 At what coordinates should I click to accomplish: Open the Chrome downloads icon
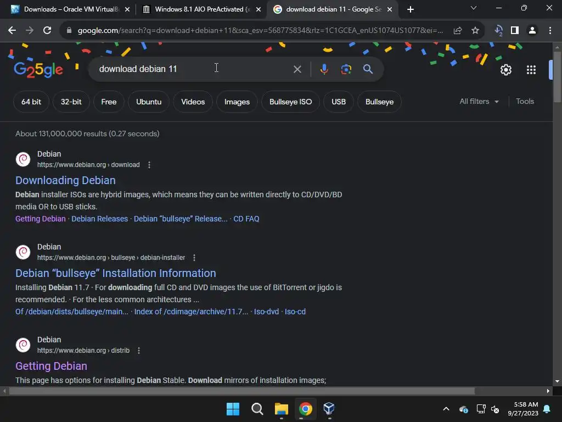pos(498,31)
